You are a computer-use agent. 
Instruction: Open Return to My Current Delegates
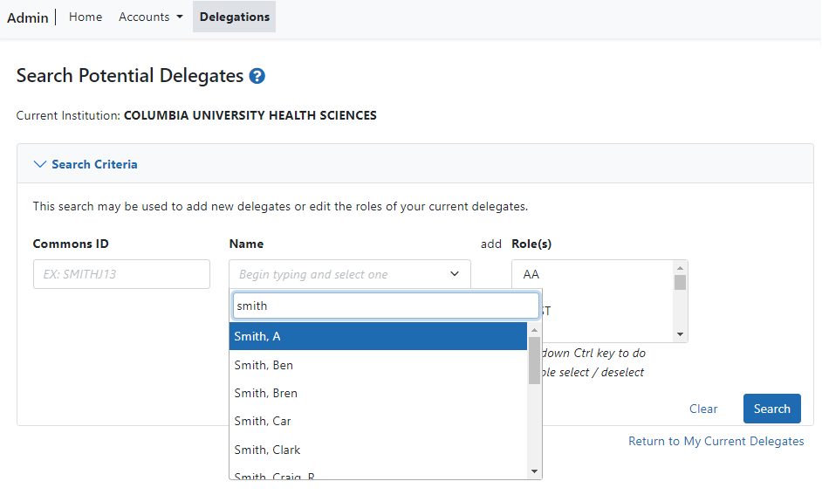click(x=716, y=441)
